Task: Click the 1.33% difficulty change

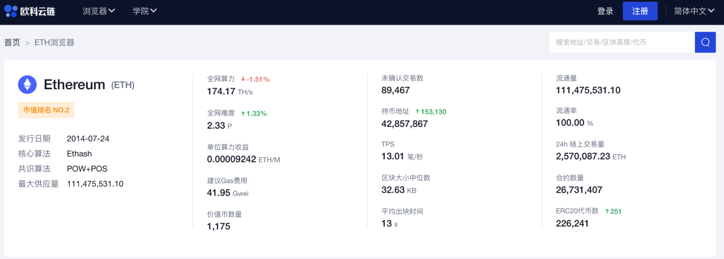Action: coord(253,113)
